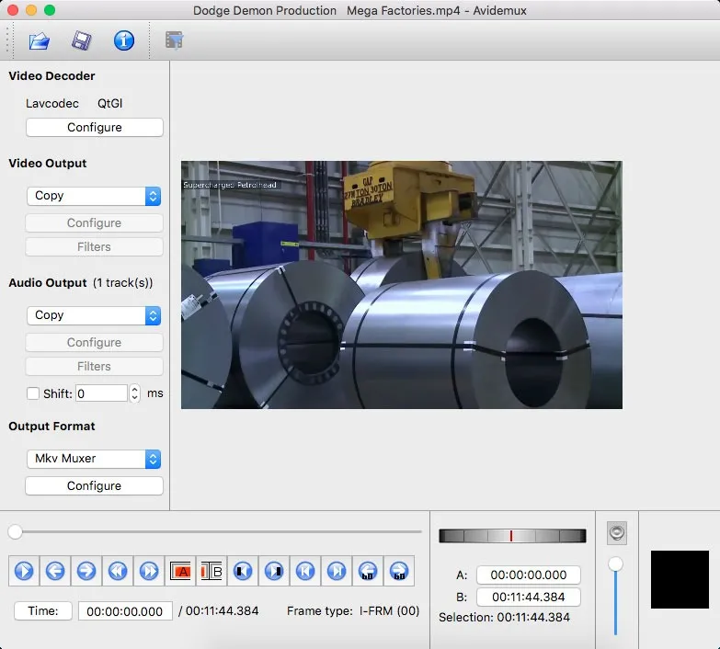Jump forward 60 seconds
Screen dimensions: 720x649
[x=398, y=571]
